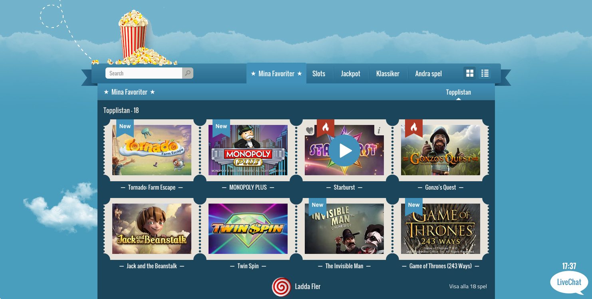Click The Invisible Man title text

344,266
